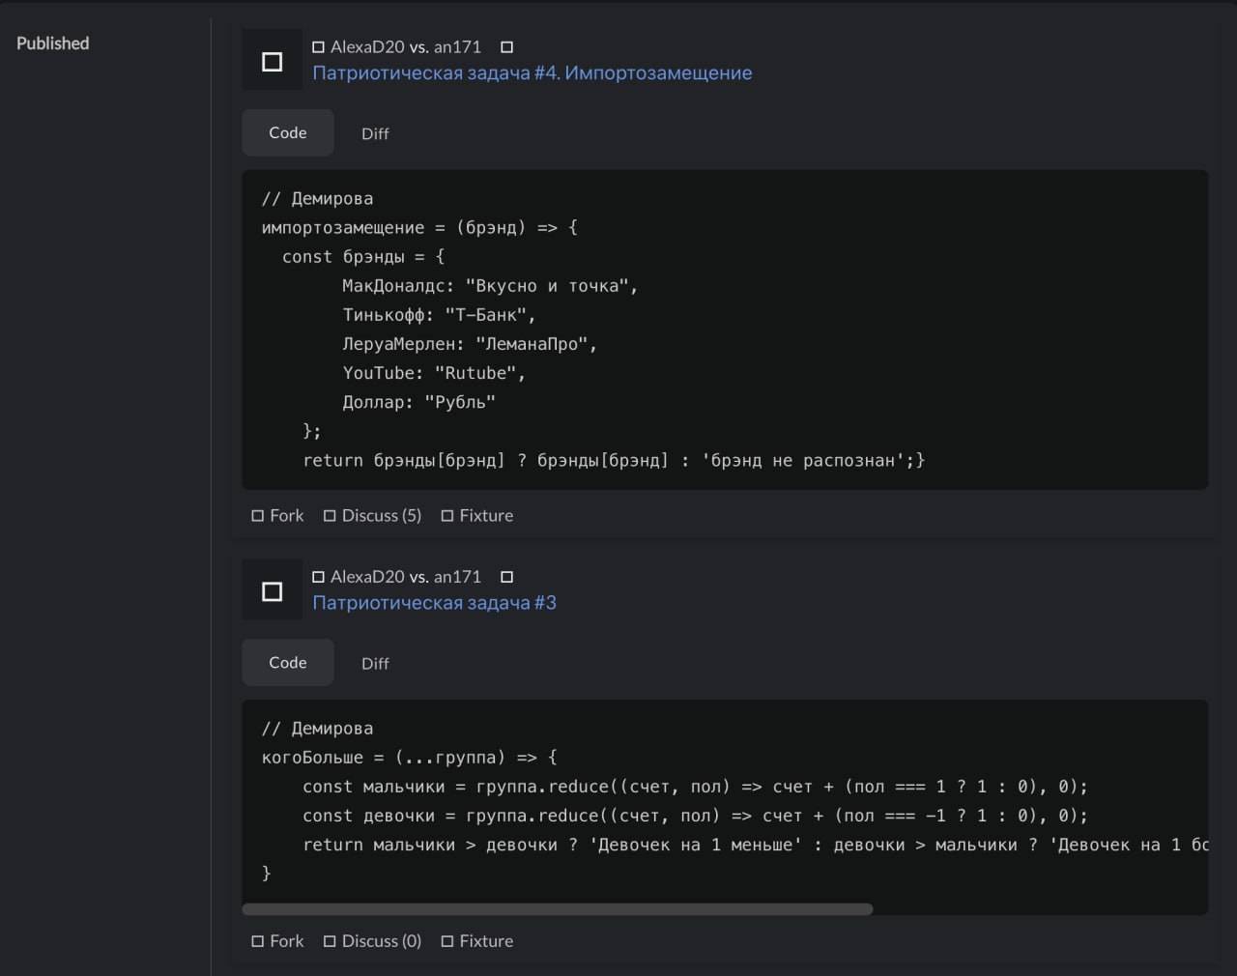The image size is (1237, 976).
Task: Click Fixture under the second solution
Action: pyautogui.click(x=486, y=940)
